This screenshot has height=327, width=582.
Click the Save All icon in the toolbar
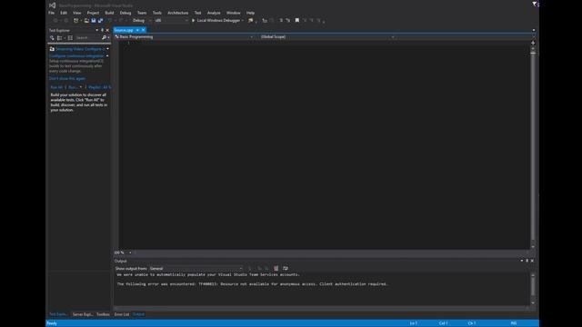(x=100, y=20)
